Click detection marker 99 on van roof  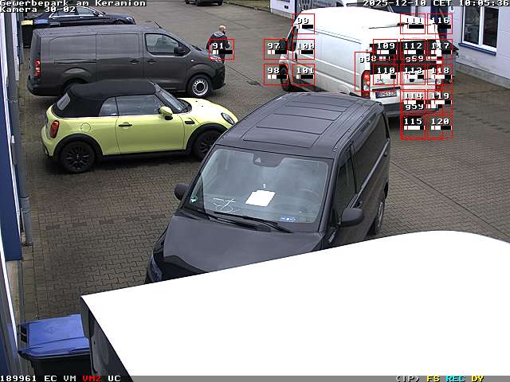pyautogui.click(x=304, y=24)
